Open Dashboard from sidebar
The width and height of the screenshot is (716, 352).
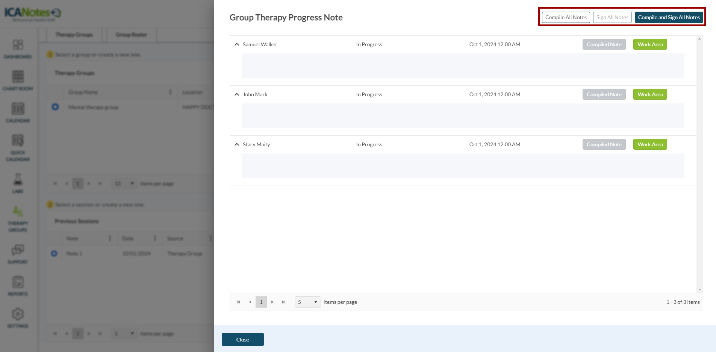18,49
